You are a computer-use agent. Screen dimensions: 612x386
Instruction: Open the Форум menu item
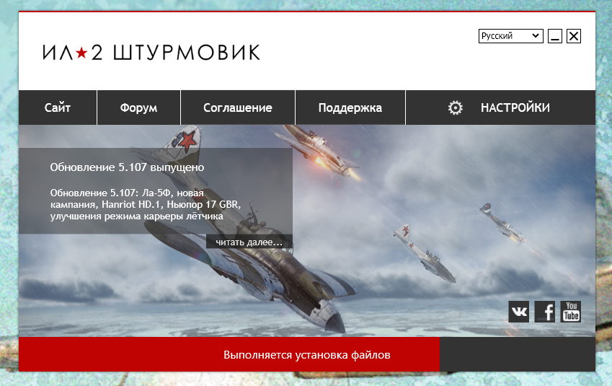(x=138, y=108)
